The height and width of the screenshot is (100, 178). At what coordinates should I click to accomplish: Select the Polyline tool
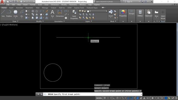point(9,14)
